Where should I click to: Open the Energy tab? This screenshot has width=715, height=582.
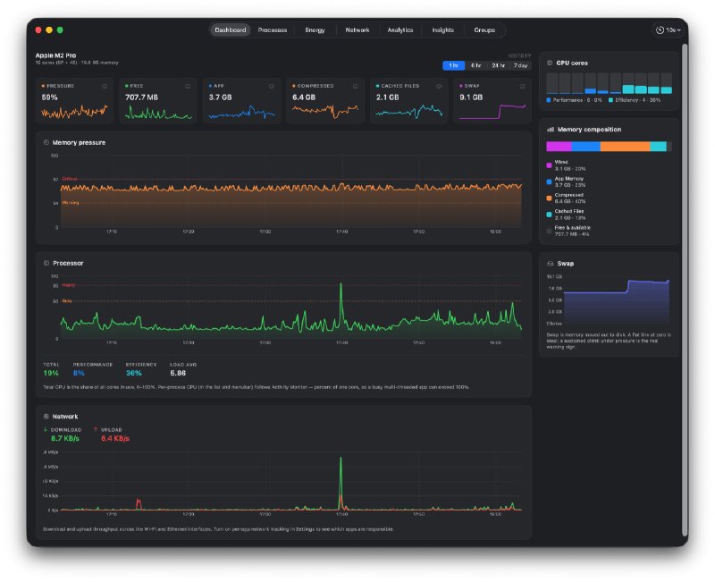click(x=315, y=30)
